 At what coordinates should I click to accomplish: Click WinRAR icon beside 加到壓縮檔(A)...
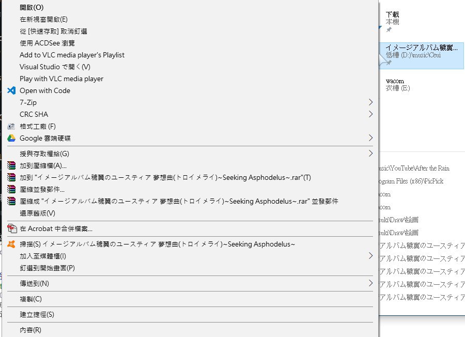point(11,165)
